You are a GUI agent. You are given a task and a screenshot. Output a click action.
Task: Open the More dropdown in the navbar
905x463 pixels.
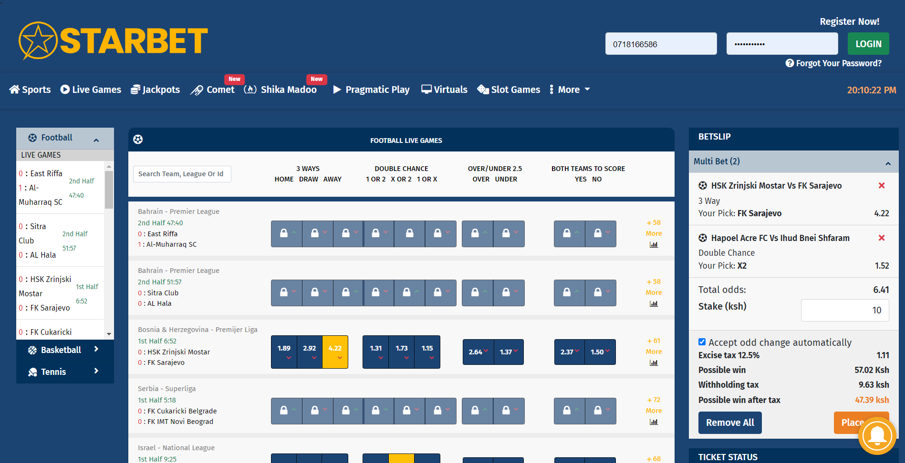[x=570, y=90]
